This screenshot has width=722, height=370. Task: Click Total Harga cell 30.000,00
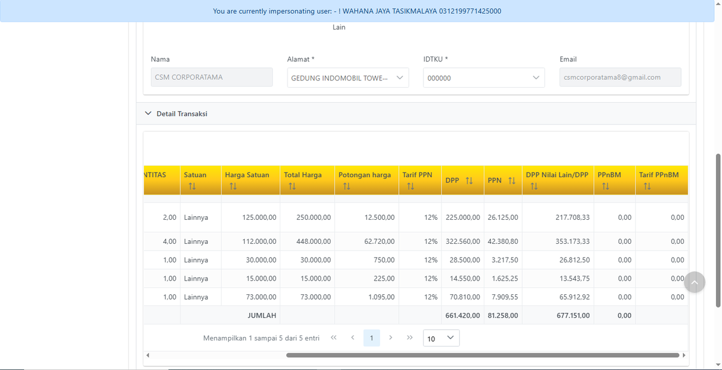pyautogui.click(x=316, y=259)
